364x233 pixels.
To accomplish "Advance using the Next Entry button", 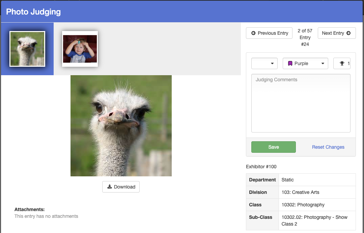I will [336, 33].
